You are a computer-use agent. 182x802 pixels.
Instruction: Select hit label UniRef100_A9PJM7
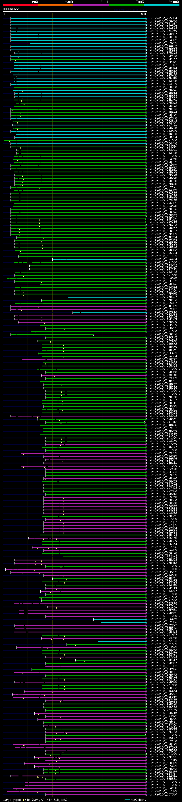(163, 59)
